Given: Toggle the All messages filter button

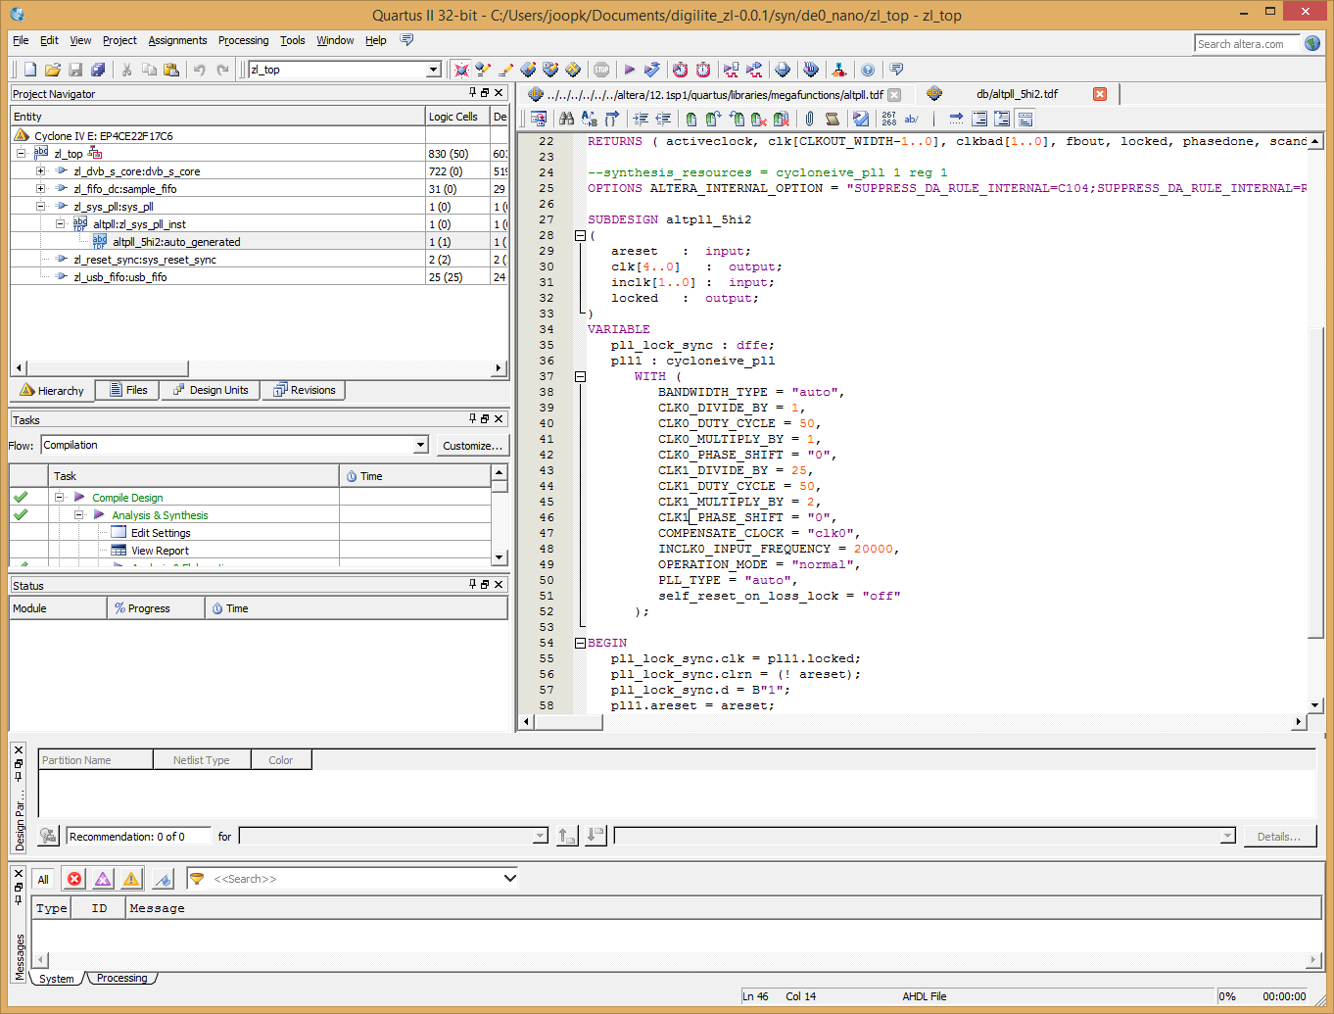Looking at the screenshot, I should click(x=43, y=879).
